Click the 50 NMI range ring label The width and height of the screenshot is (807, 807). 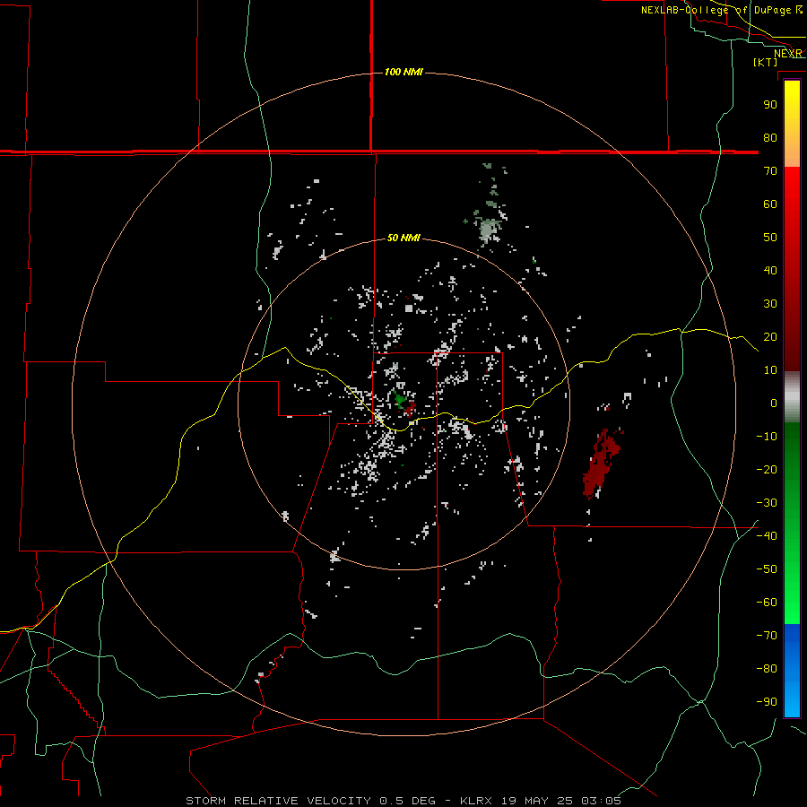(x=403, y=238)
